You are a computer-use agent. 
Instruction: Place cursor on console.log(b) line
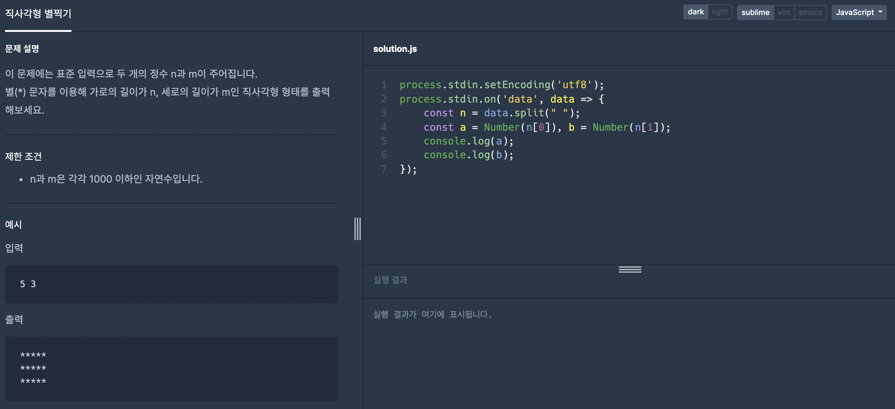click(x=468, y=155)
